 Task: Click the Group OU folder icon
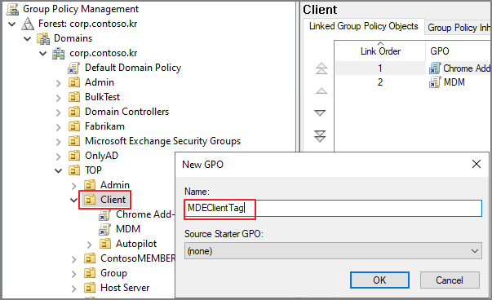click(x=90, y=273)
